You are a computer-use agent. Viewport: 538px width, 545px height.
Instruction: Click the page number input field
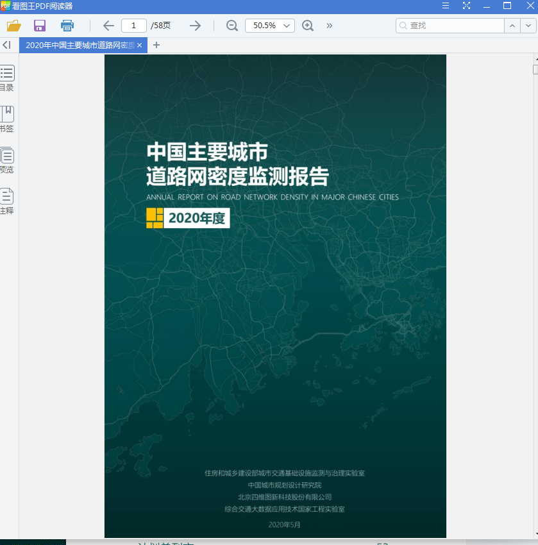pos(134,26)
